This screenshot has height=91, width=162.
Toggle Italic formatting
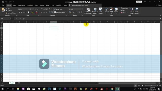coord(22,12)
